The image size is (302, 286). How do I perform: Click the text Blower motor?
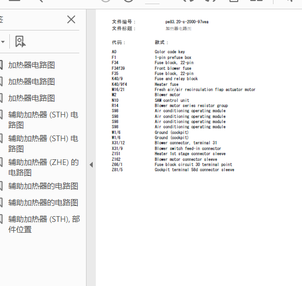[167, 95]
